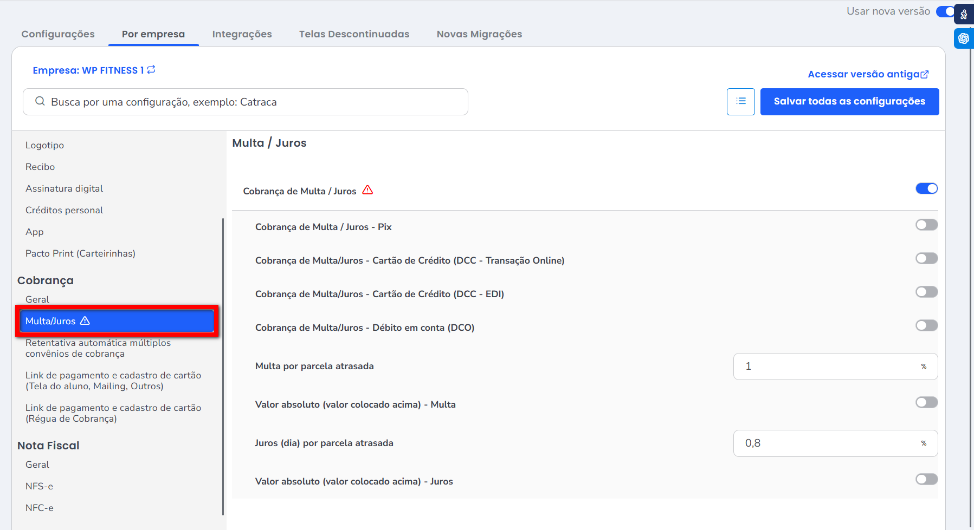
Task: Open the Acessar versão antiga link
Action: click(863, 74)
